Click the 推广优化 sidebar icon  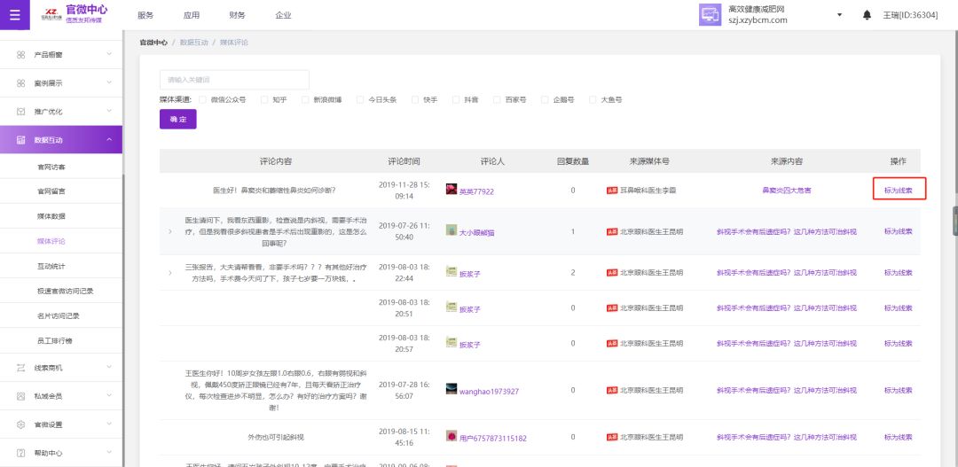pos(20,112)
